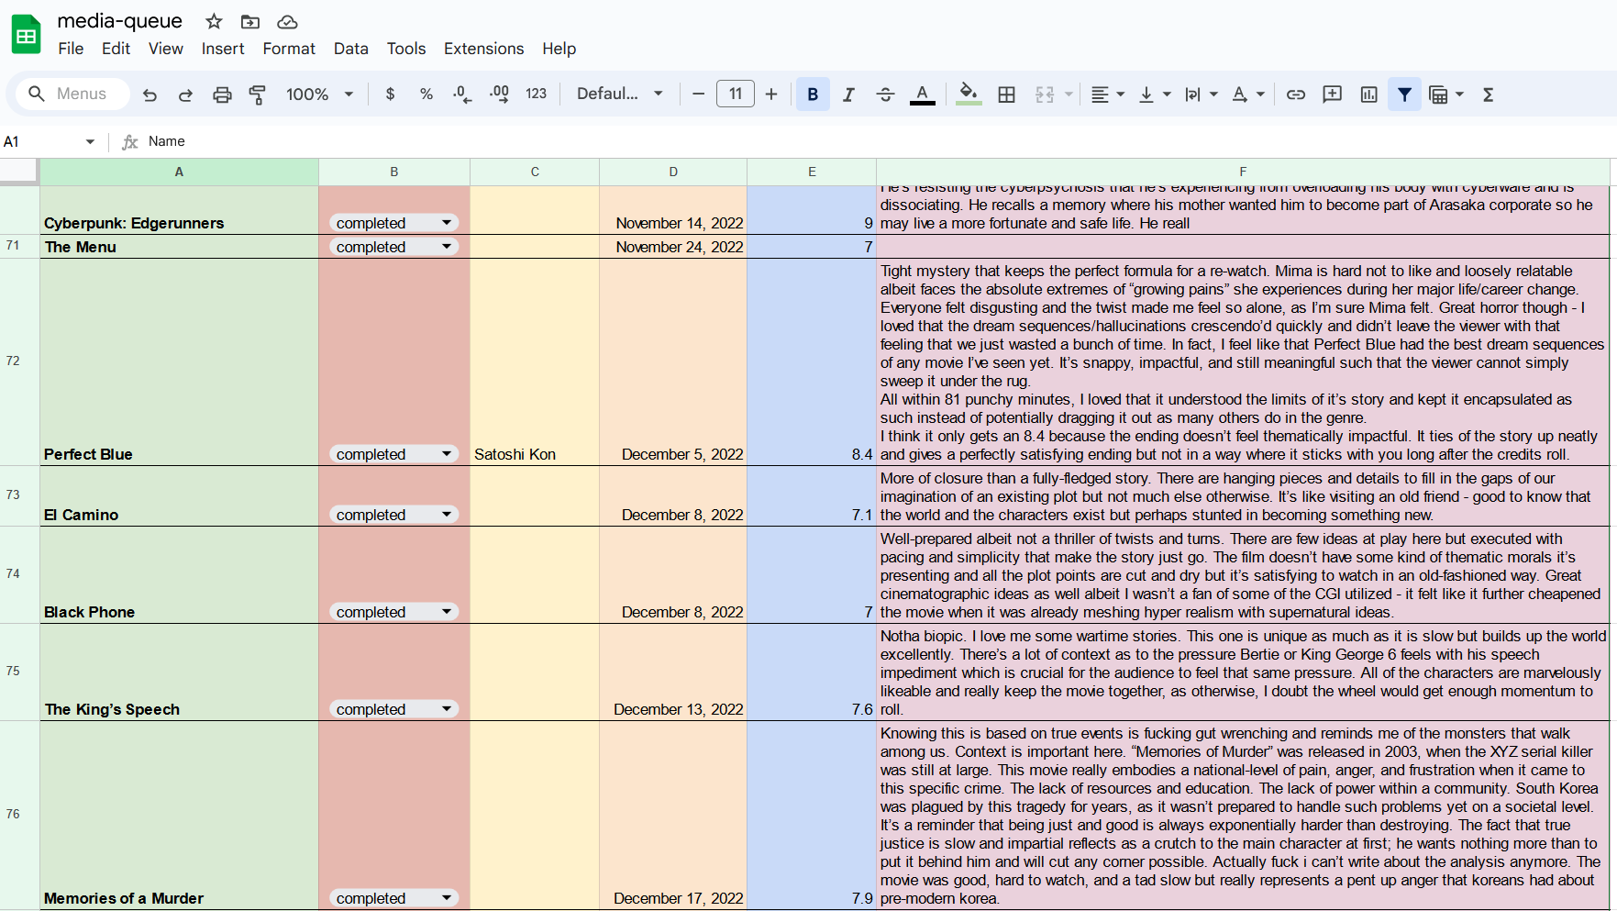Select the Satoshi Kon cell

click(x=535, y=362)
